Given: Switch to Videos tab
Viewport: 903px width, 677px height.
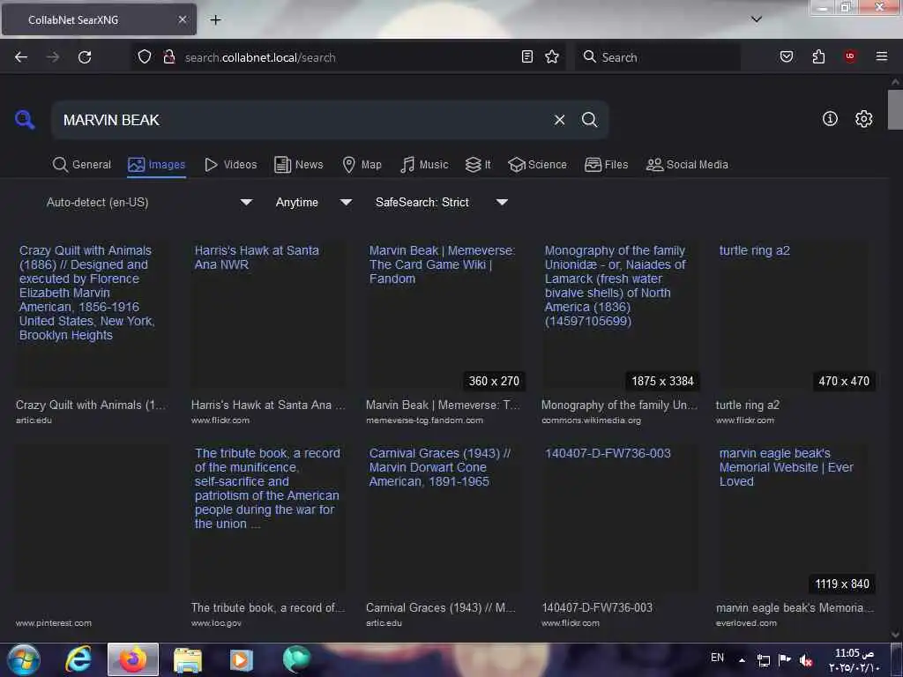Looking at the screenshot, I should 230,165.
